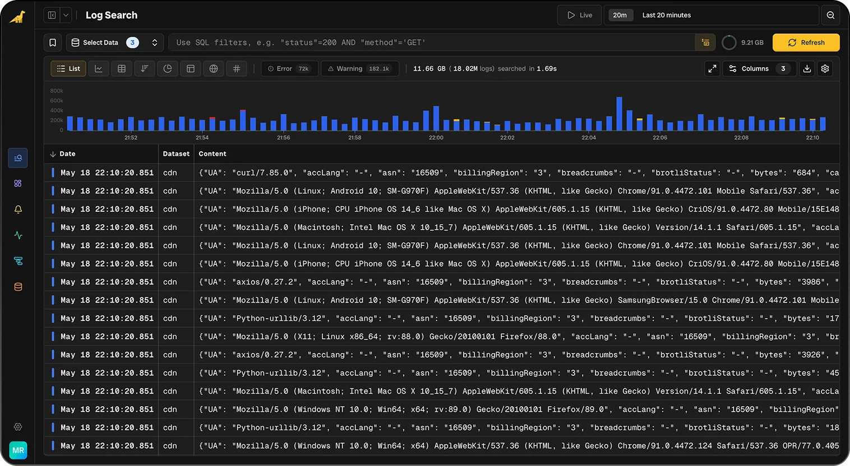Expand the chevron next to sidebar toggle
Screen dimensions: 850x466
coord(66,15)
